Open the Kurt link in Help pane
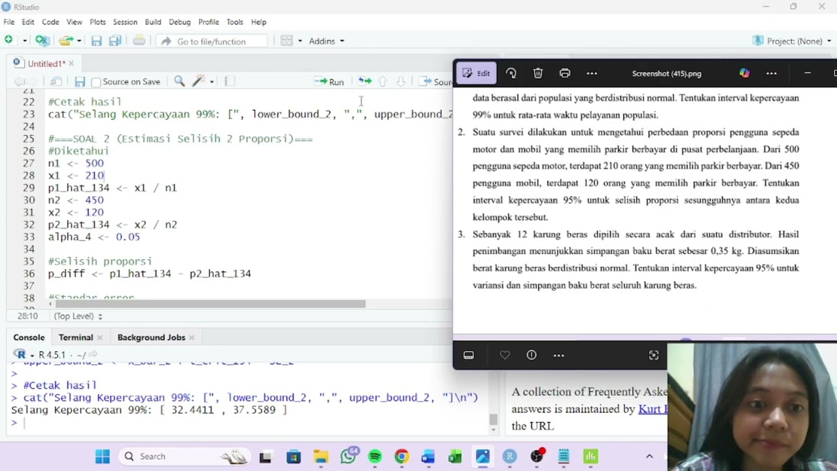Screen dimensions: 837x471 [652, 409]
